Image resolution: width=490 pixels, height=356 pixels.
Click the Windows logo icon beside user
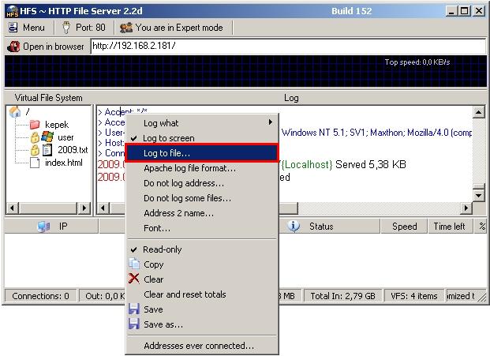point(47,137)
